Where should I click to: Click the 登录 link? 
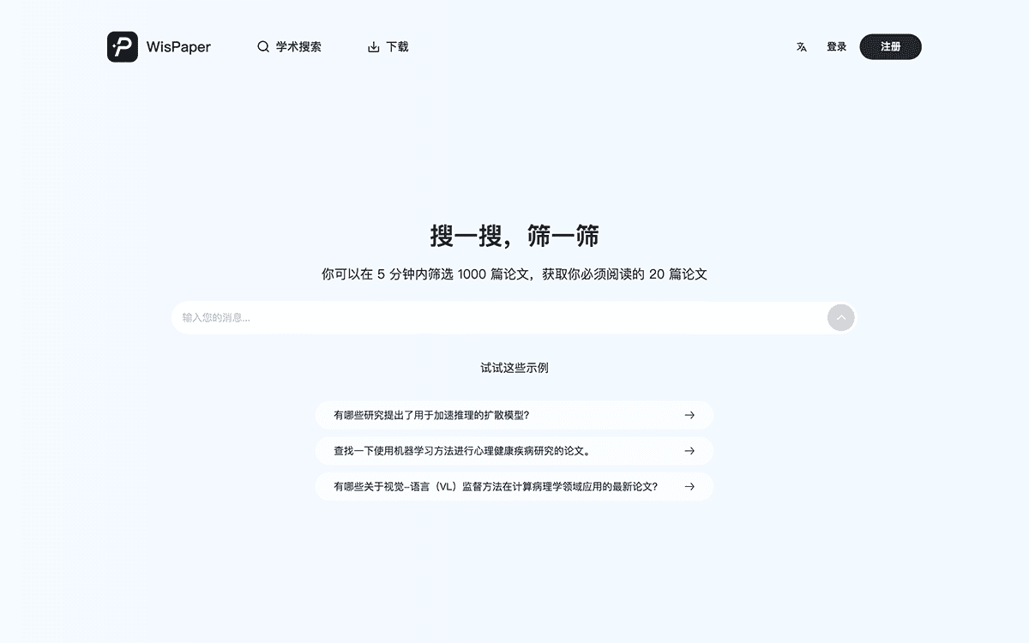tap(836, 47)
